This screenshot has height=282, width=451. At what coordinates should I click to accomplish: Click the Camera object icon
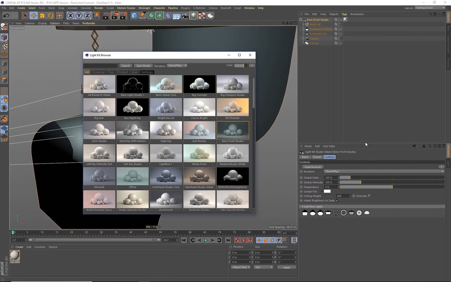pyautogui.click(x=185, y=16)
